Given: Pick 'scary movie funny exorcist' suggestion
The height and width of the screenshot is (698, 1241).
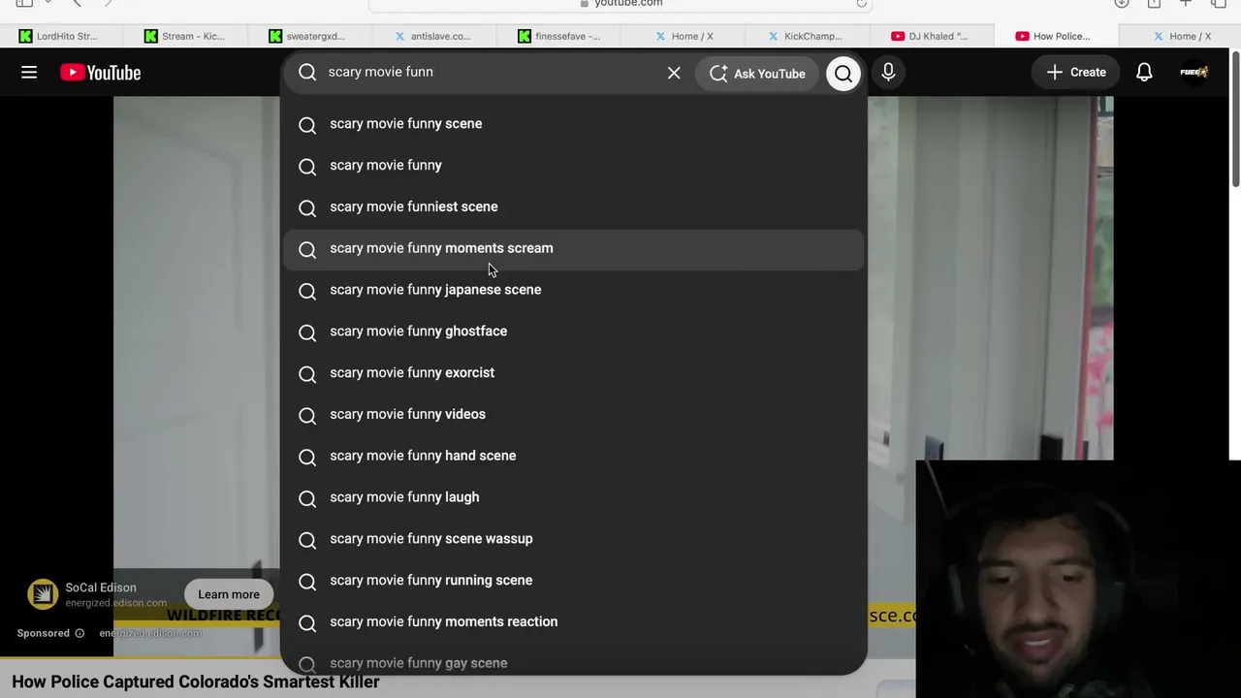Looking at the screenshot, I should (x=574, y=373).
